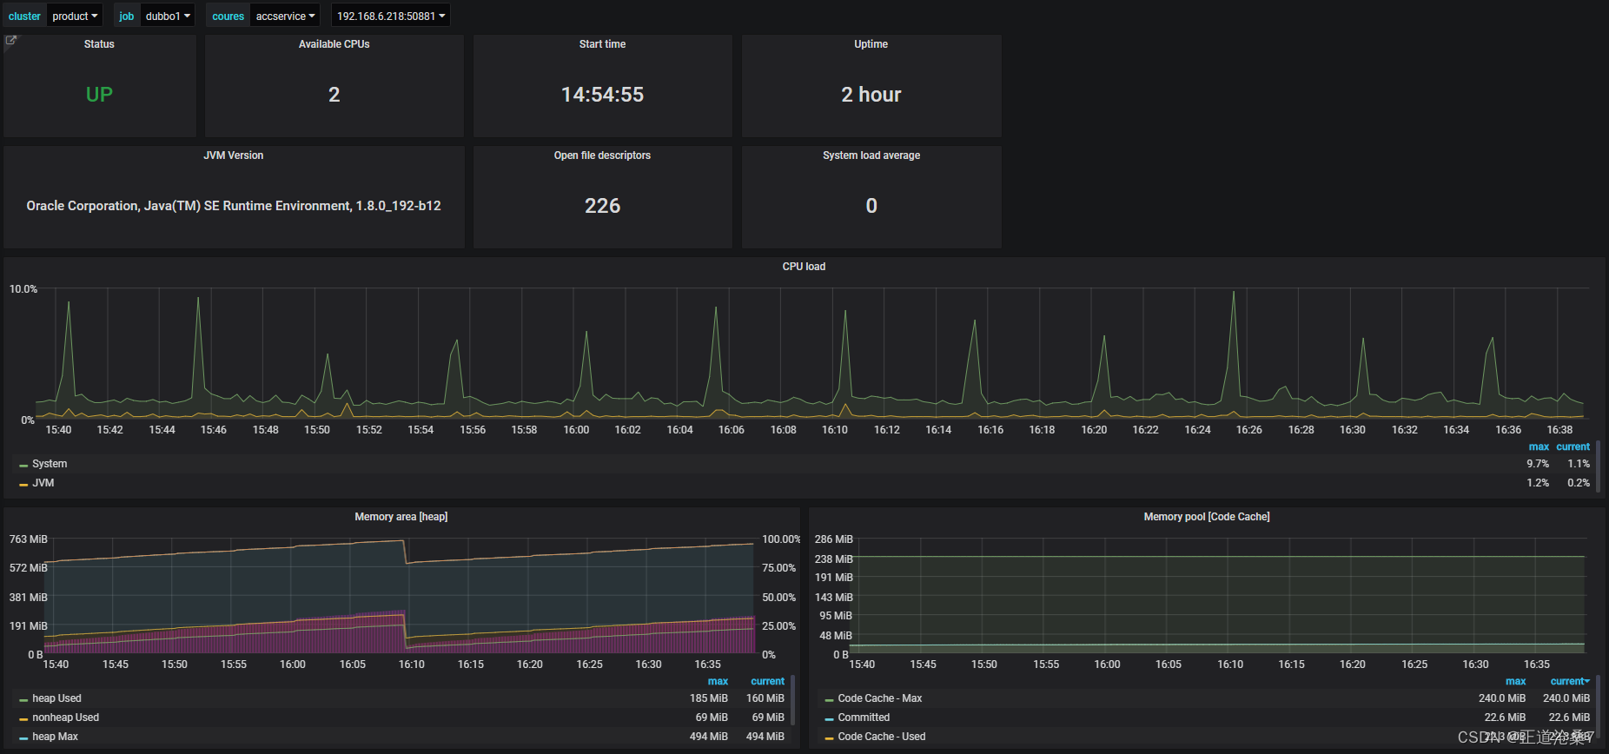Click the System load average value 0

(871, 206)
